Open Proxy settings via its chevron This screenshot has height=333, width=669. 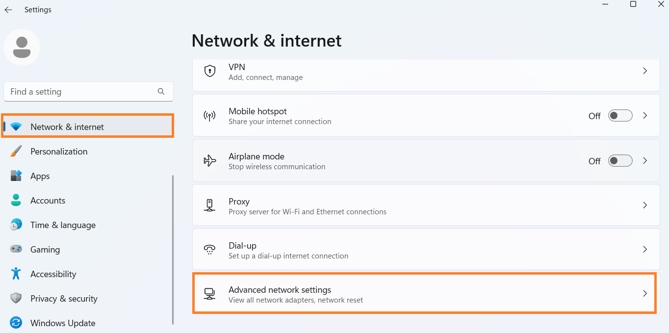point(645,205)
